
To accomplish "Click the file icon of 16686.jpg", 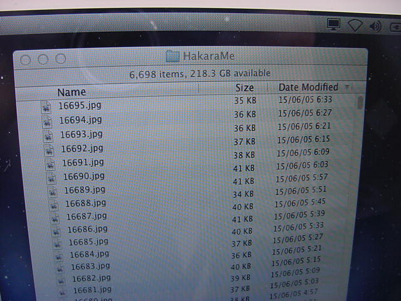I will coord(56,231).
